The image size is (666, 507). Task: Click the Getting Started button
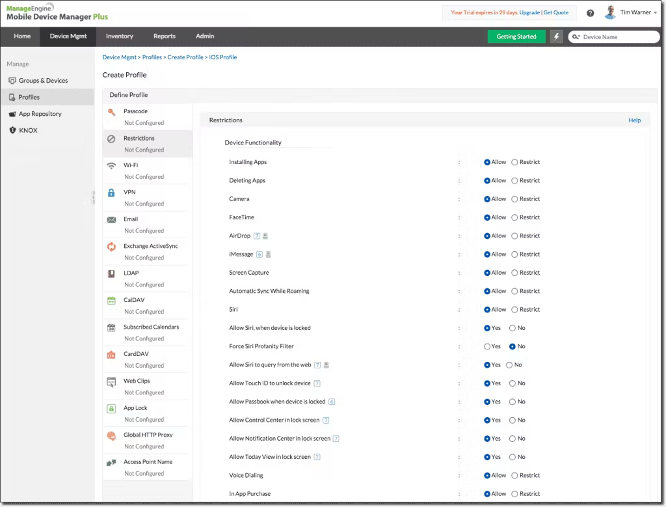coord(516,36)
